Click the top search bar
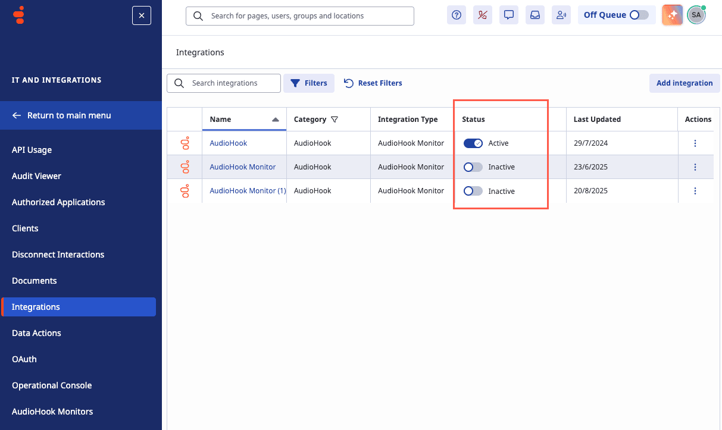 [x=300, y=16]
